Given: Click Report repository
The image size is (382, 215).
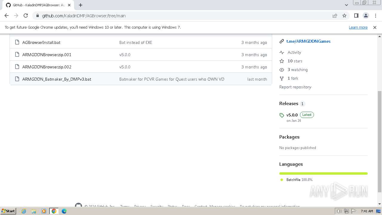Looking at the screenshot, I should pos(295,87).
